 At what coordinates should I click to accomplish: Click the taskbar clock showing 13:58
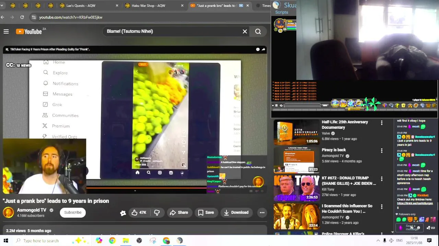[x=414, y=241]
